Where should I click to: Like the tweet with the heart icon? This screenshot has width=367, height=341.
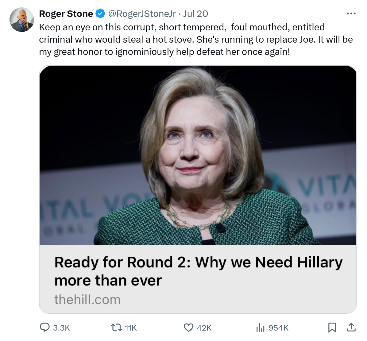[x=188, y=328]
